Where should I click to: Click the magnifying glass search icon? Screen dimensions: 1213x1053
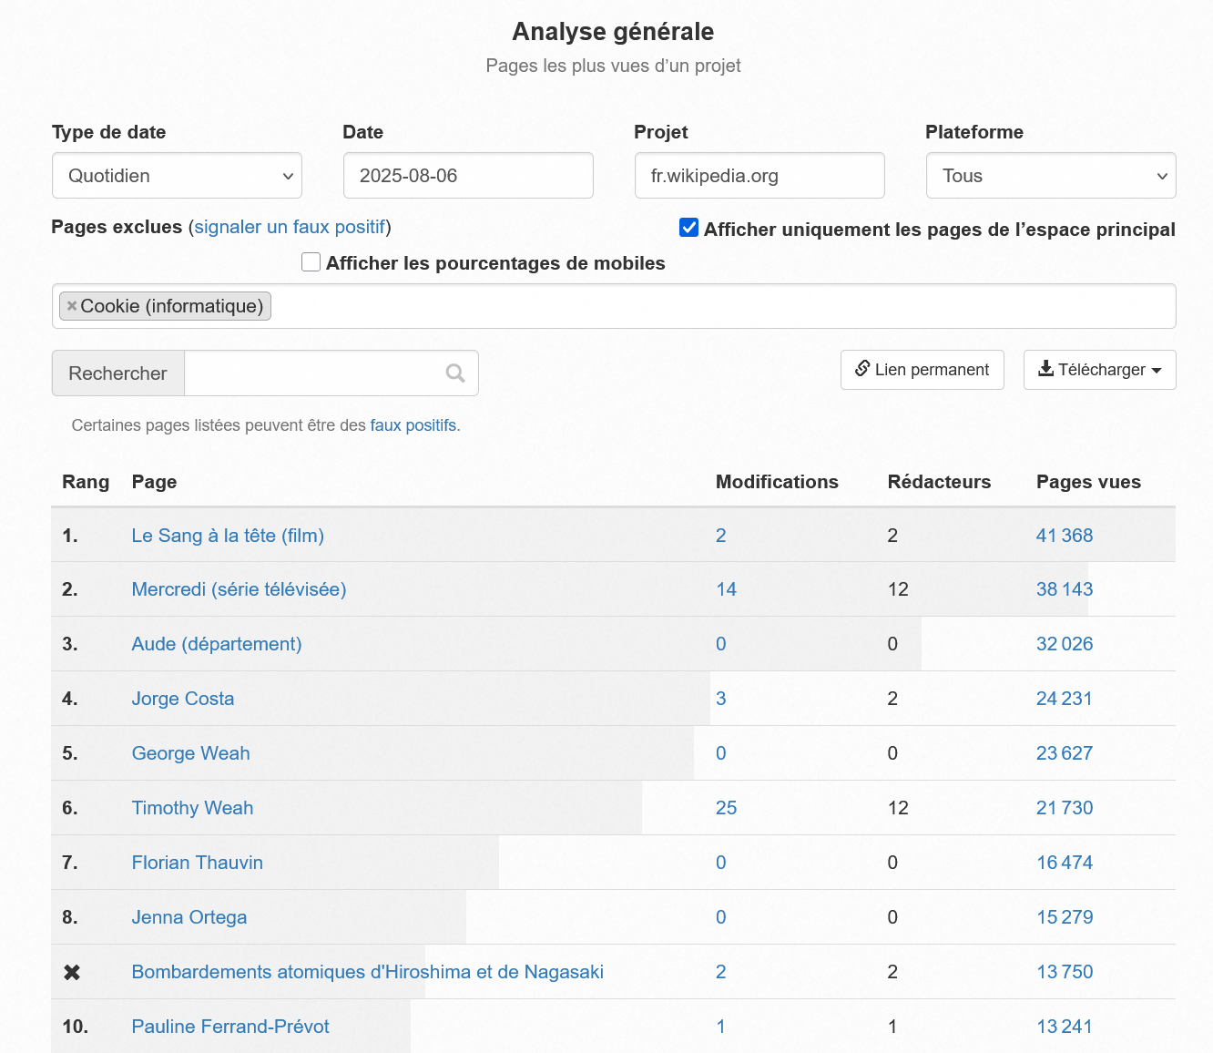pos(455,373)
